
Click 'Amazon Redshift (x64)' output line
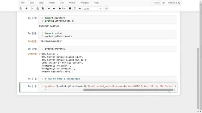click(x=56, y=72)
